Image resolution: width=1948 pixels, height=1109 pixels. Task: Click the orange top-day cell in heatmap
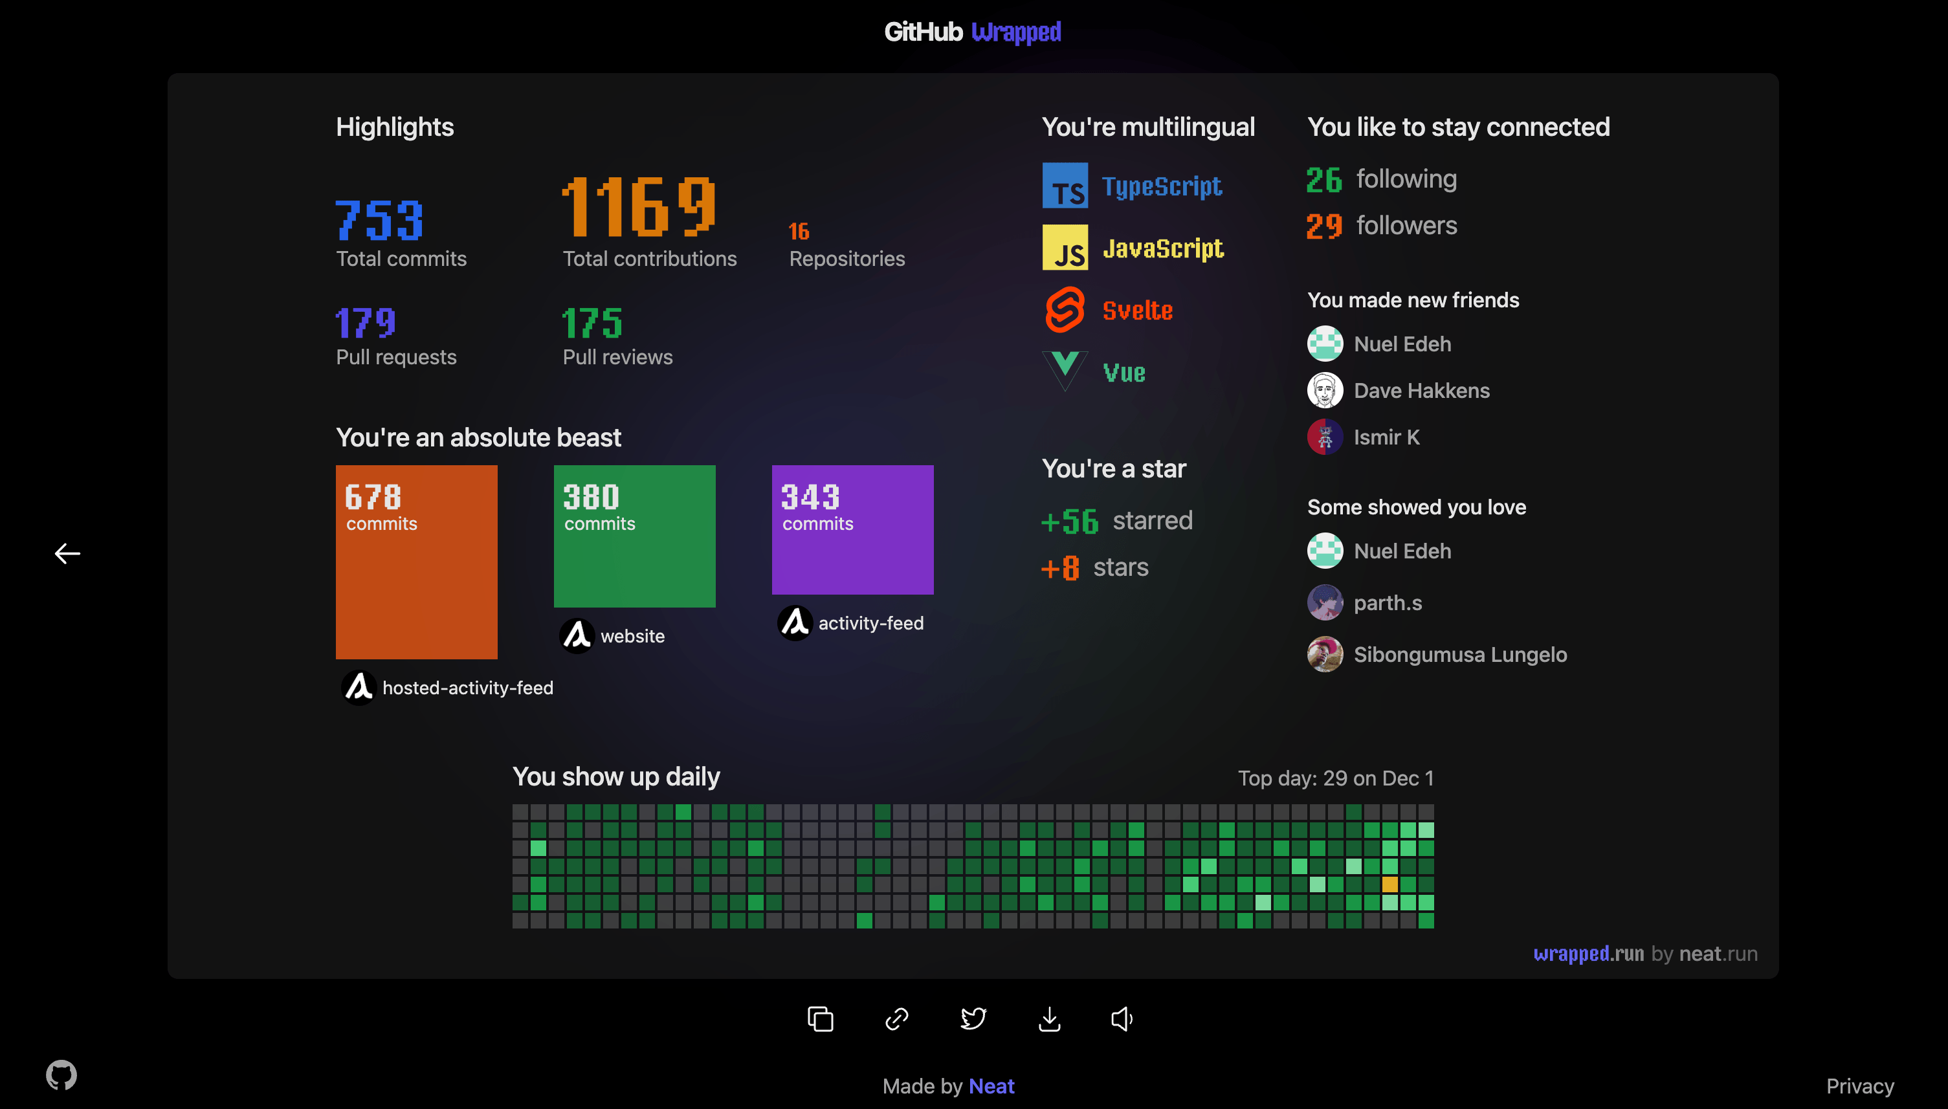point(1389,884)
